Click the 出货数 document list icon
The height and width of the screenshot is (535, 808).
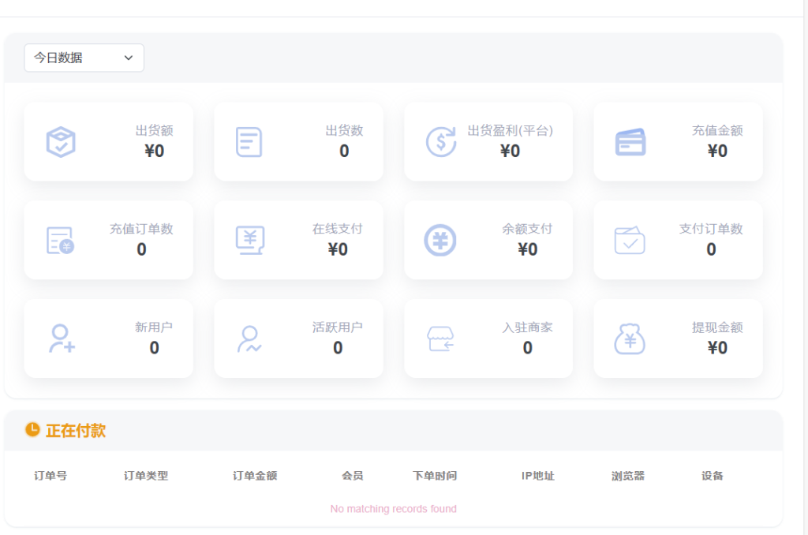click(x=250, y=141)
